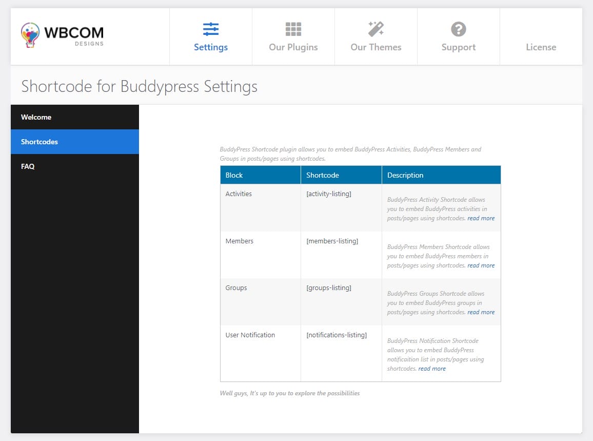Screen dimensions: 593x441
Task: Open Settings via the sliders icon
Action: pyautogui.click(x=211, y=29)
